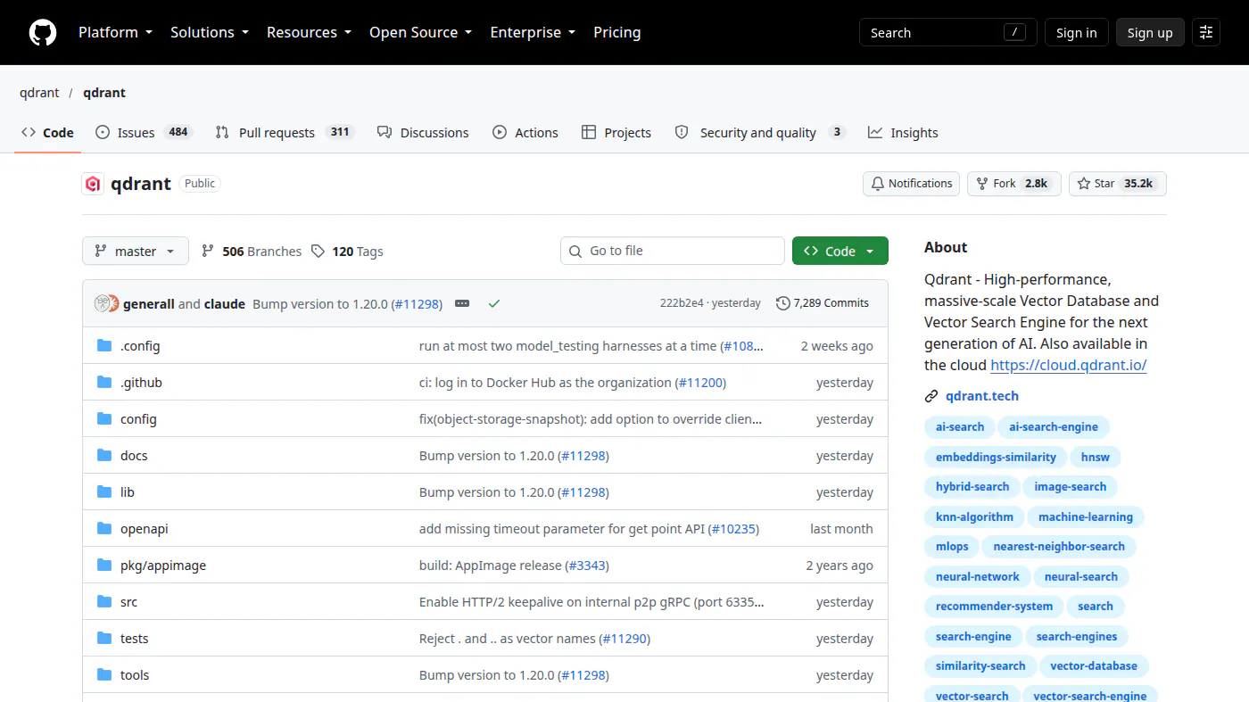Click the Notifications button
Screen dimensions: 1249x702
(911, 184)
